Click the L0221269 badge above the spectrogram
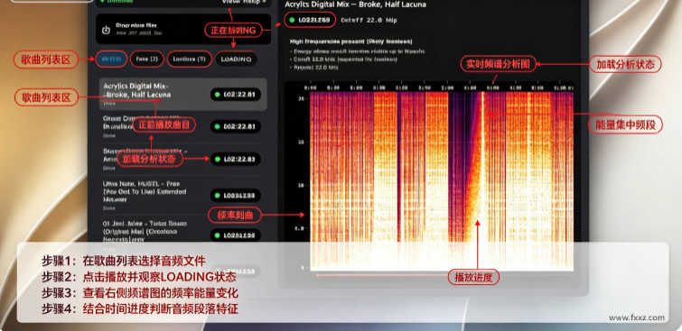The width and height of the screenshot is (682, 331). pyautogui.click(x=310, y=20)
